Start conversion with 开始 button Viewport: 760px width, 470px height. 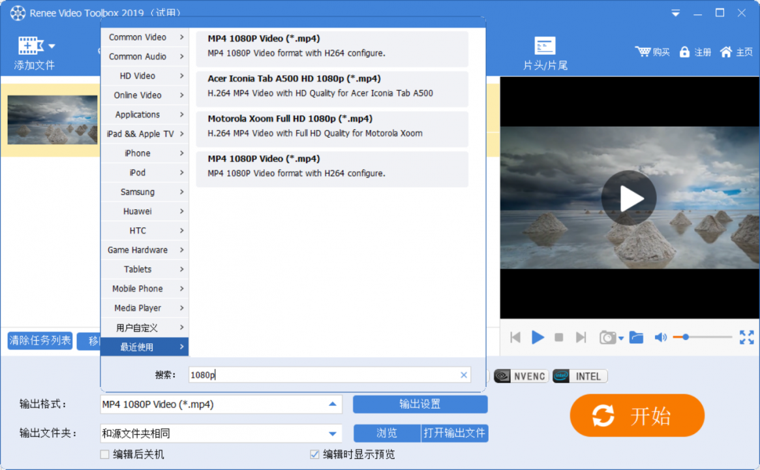637,416
